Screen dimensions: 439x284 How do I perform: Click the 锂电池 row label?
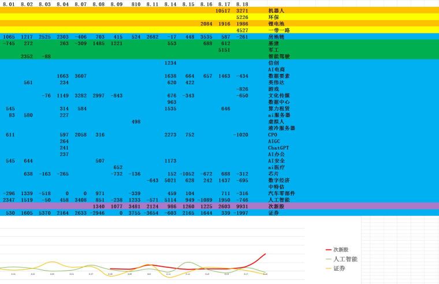coord(277,24)
